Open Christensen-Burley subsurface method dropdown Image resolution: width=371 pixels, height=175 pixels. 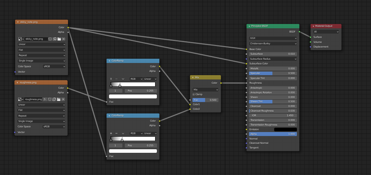273,44
